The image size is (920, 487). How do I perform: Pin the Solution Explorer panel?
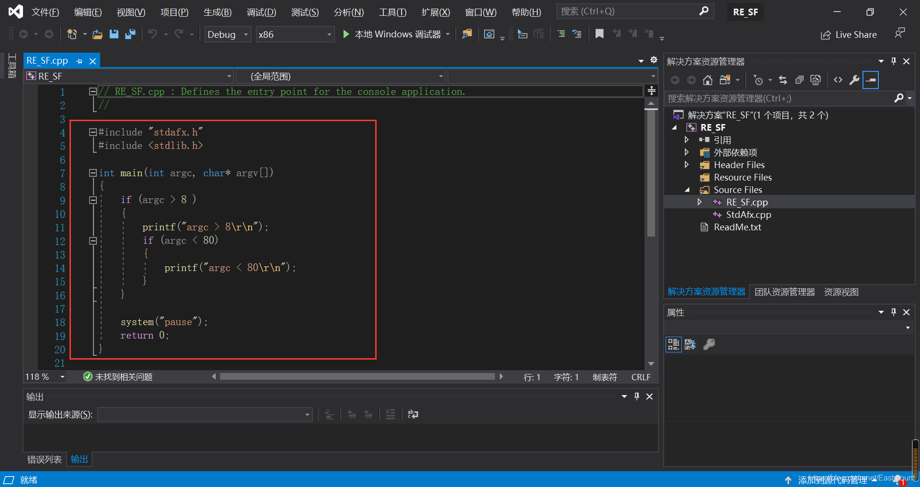[893, 61]
